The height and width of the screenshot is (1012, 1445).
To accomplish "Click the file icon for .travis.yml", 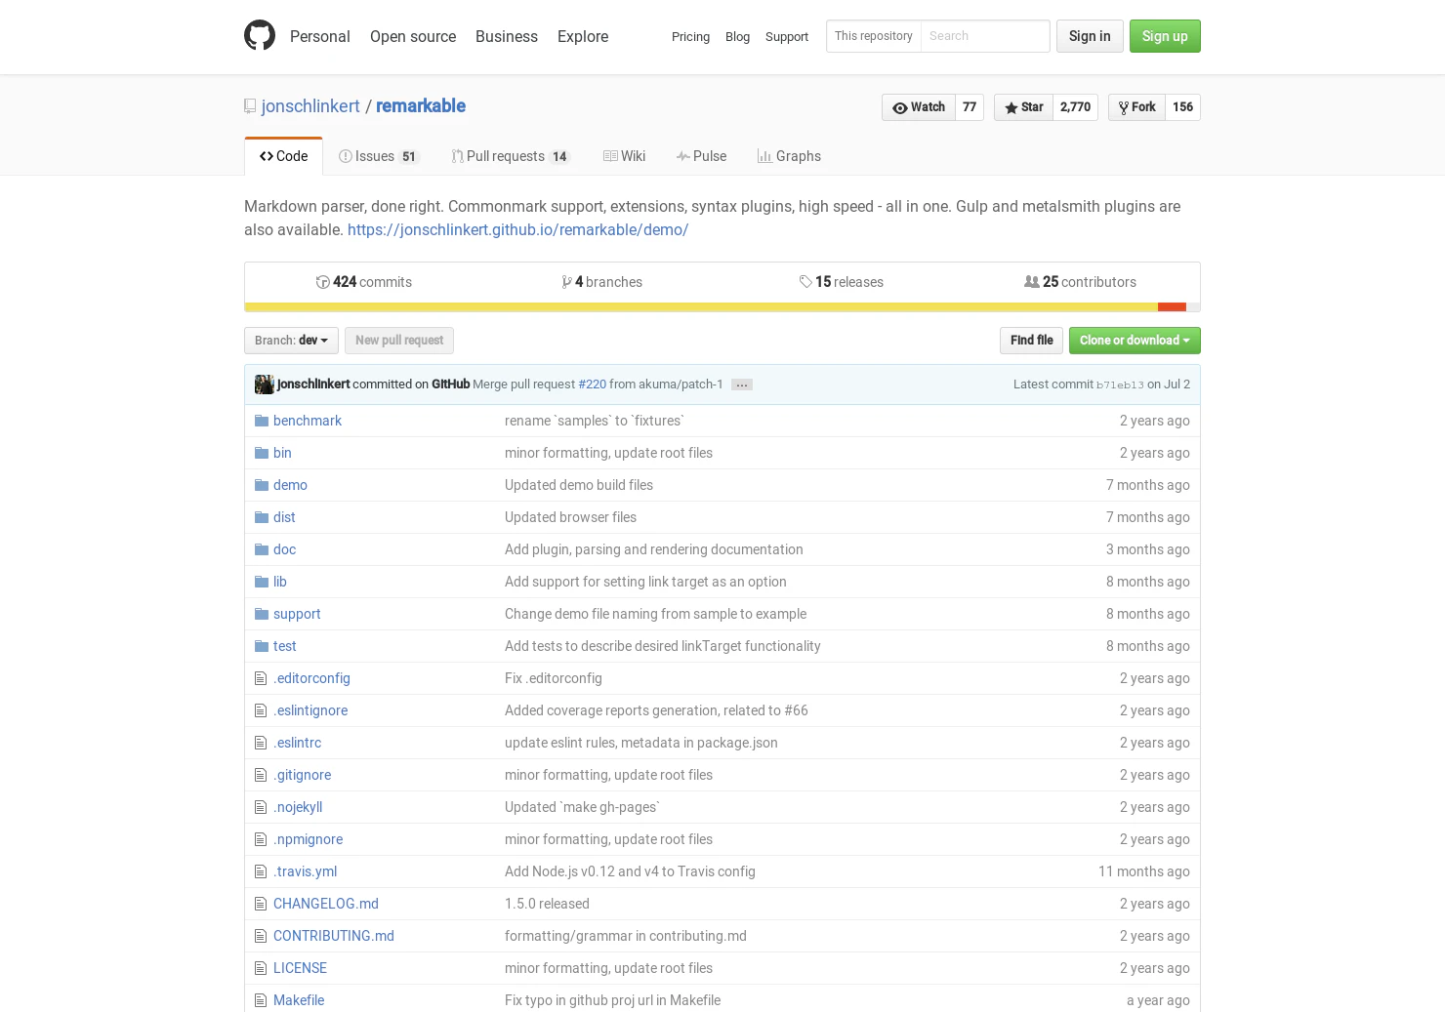I will (x=261, y=871).
